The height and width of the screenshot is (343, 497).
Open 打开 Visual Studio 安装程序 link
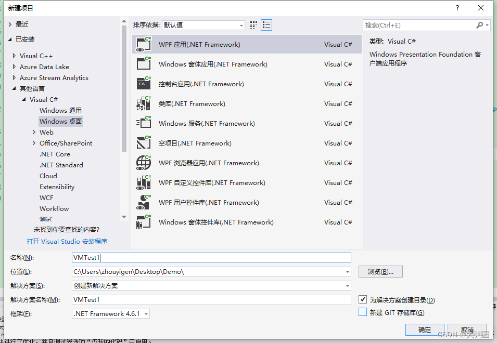click(67, 242)
